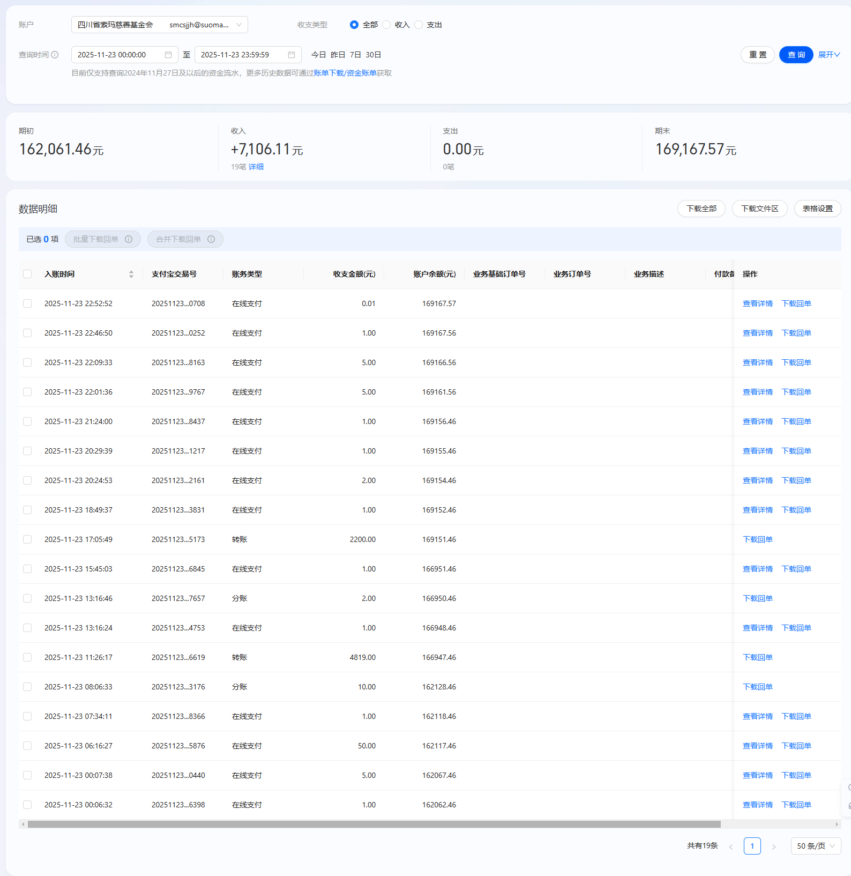Select the 支出 radio option
The image size is (851, 876).
tap(419, 25)
